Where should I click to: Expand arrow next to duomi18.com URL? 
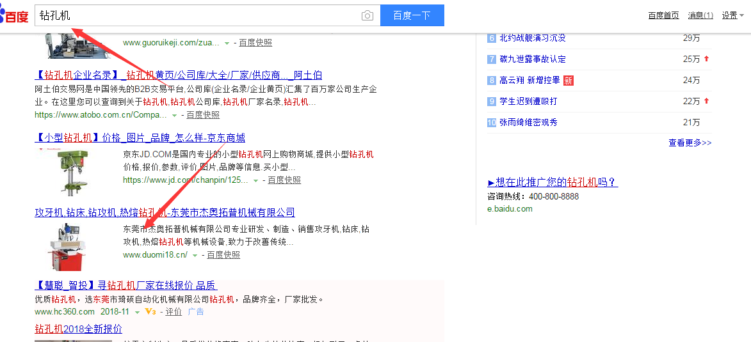[x=195, y=255]
